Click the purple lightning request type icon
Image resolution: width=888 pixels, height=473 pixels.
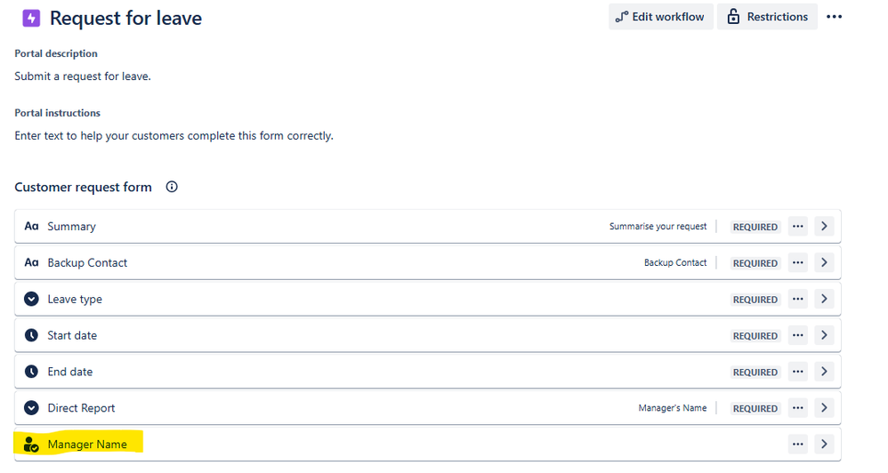point(31,18)
